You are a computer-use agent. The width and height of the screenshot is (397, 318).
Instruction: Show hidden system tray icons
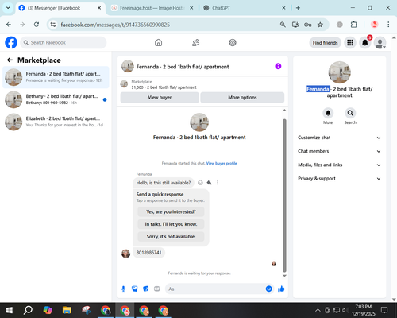318,310
